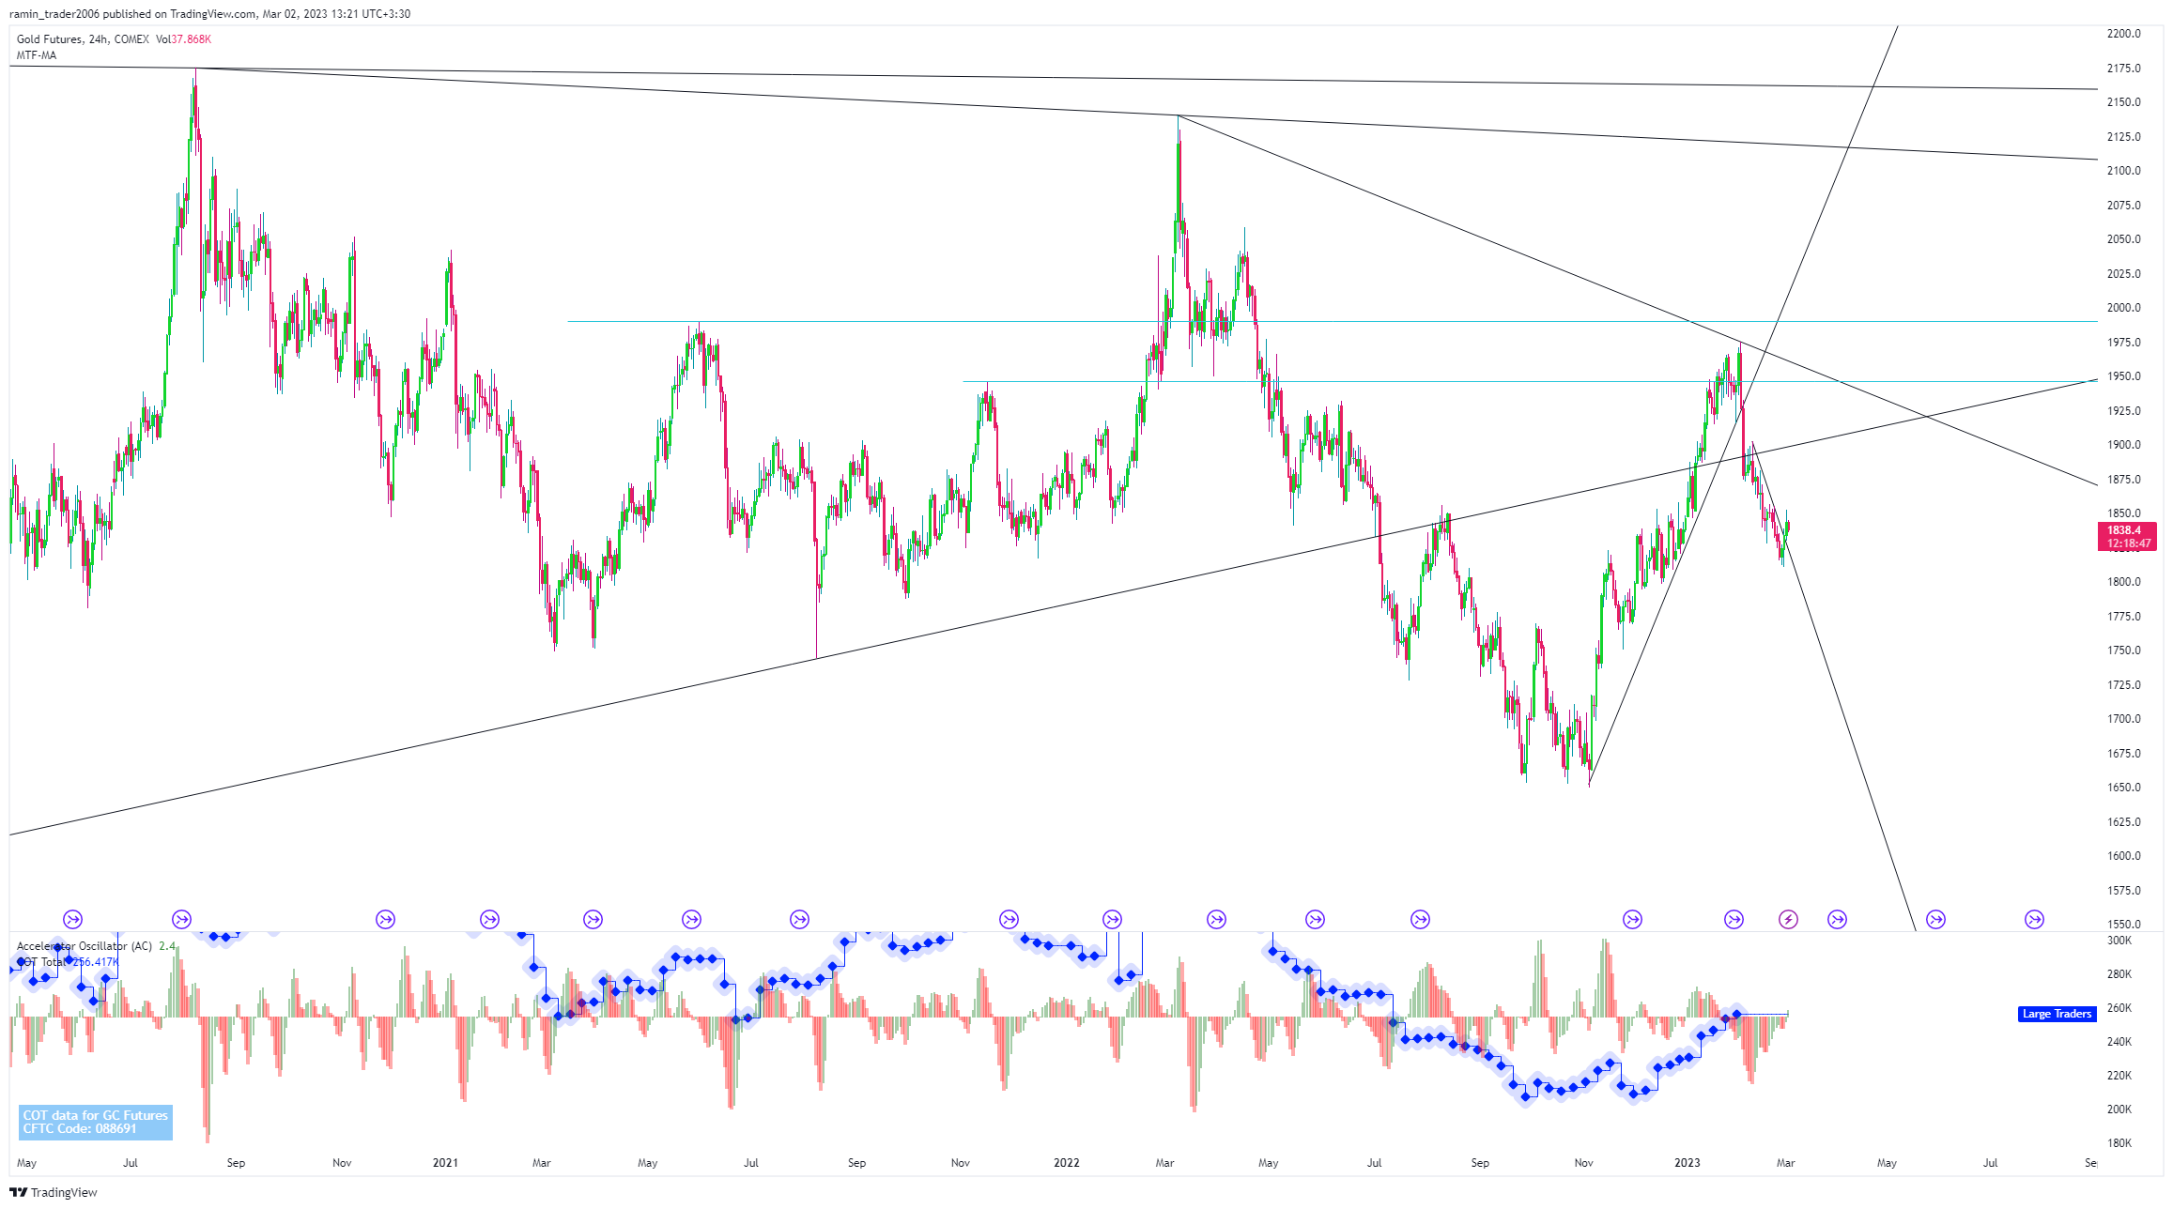Click the blue Large Traders label
Image resolution: width=2173 pixels, height=1209 pixels.
(2057, 1014)
